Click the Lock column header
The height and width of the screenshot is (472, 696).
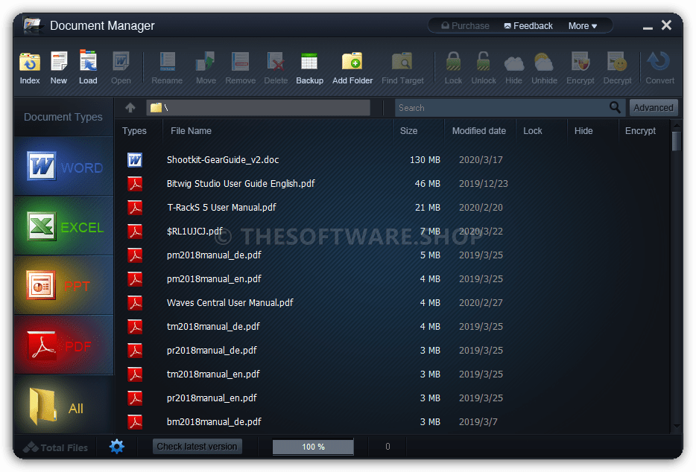coord(532,131)
